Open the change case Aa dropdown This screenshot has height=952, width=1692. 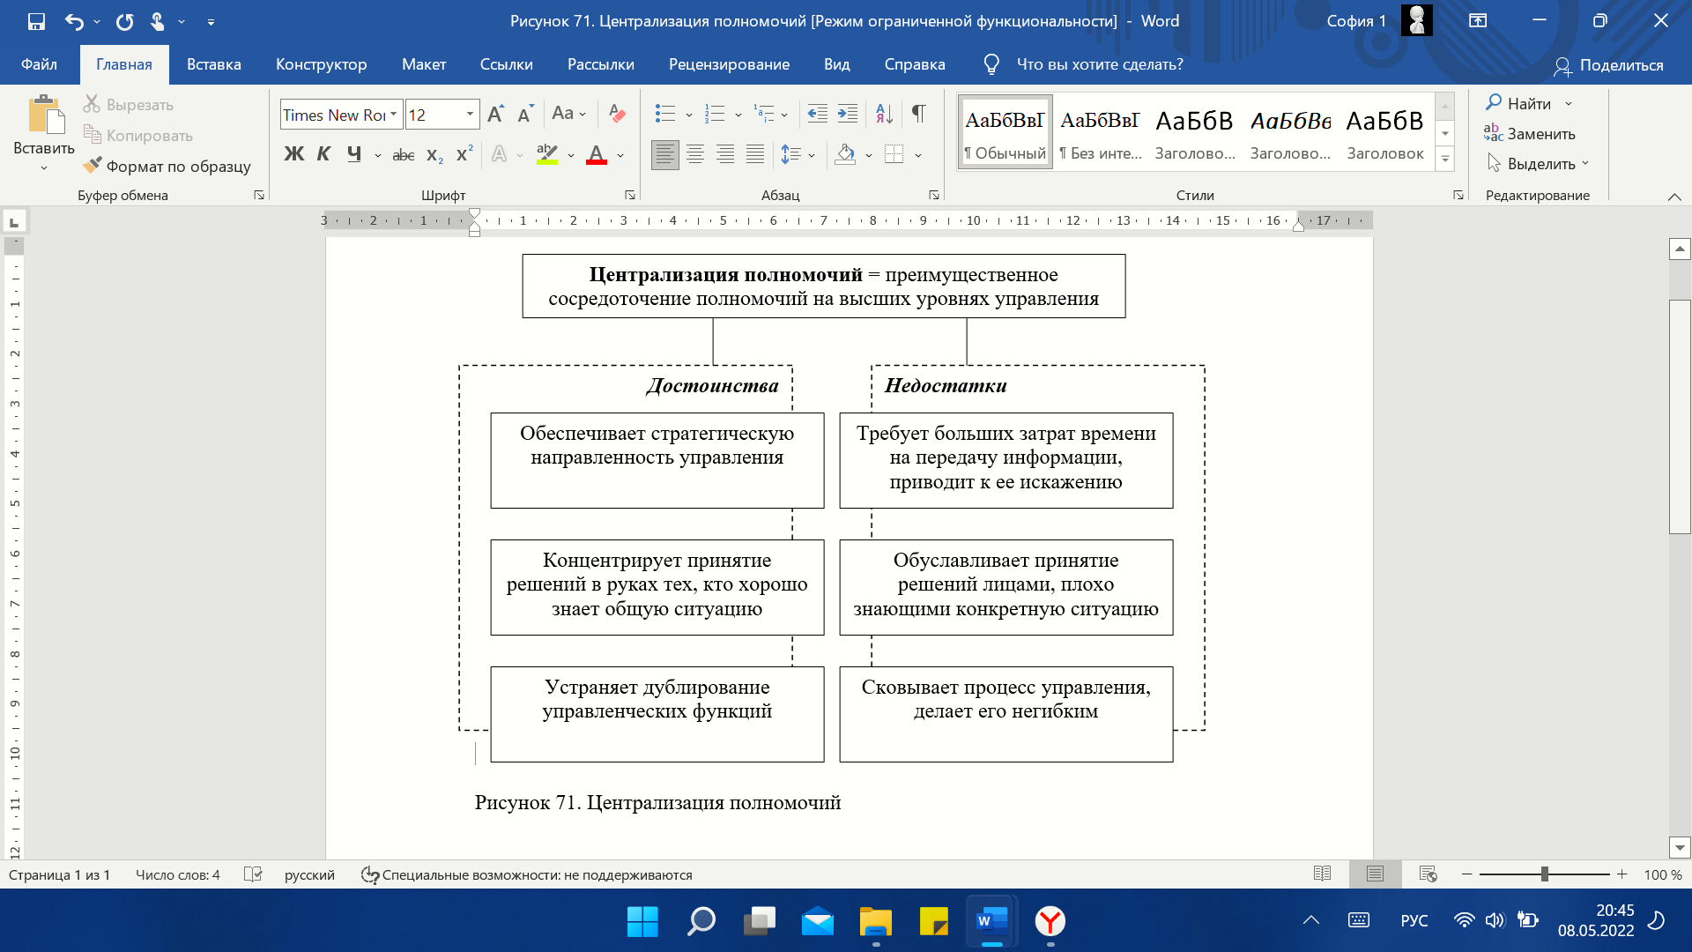[568, 114]
